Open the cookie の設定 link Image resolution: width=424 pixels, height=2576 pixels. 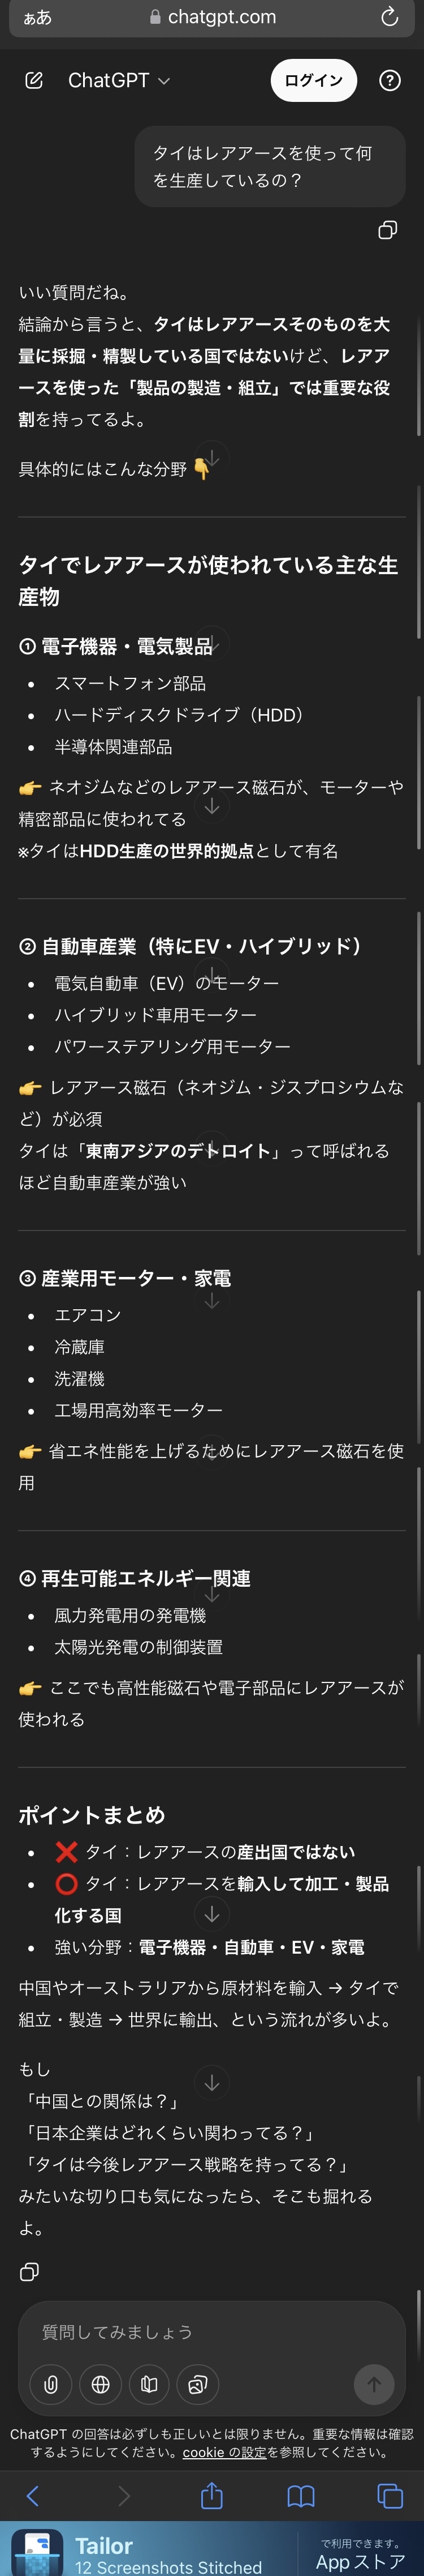pos(224,2452)
